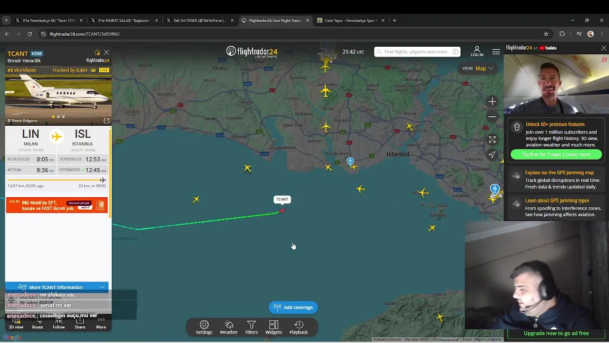609x343 pixels.
Task: Center map on my location
Action: tap(492, 154)
